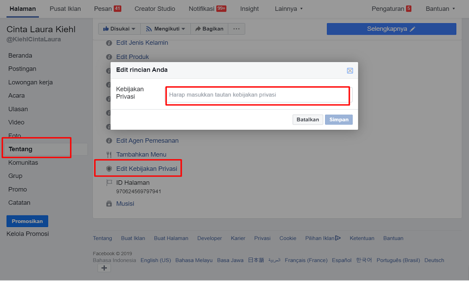
Task: Open the Pusat Iklan tab
Action: (x=65, y=8)
